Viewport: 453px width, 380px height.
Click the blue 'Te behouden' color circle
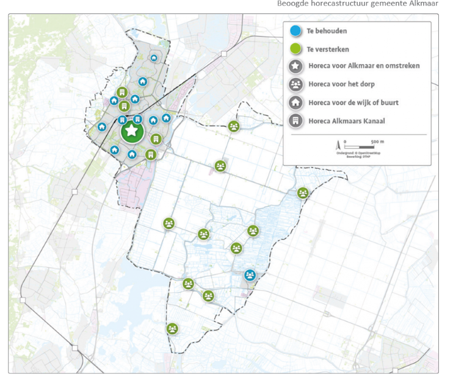coord(295,30)
